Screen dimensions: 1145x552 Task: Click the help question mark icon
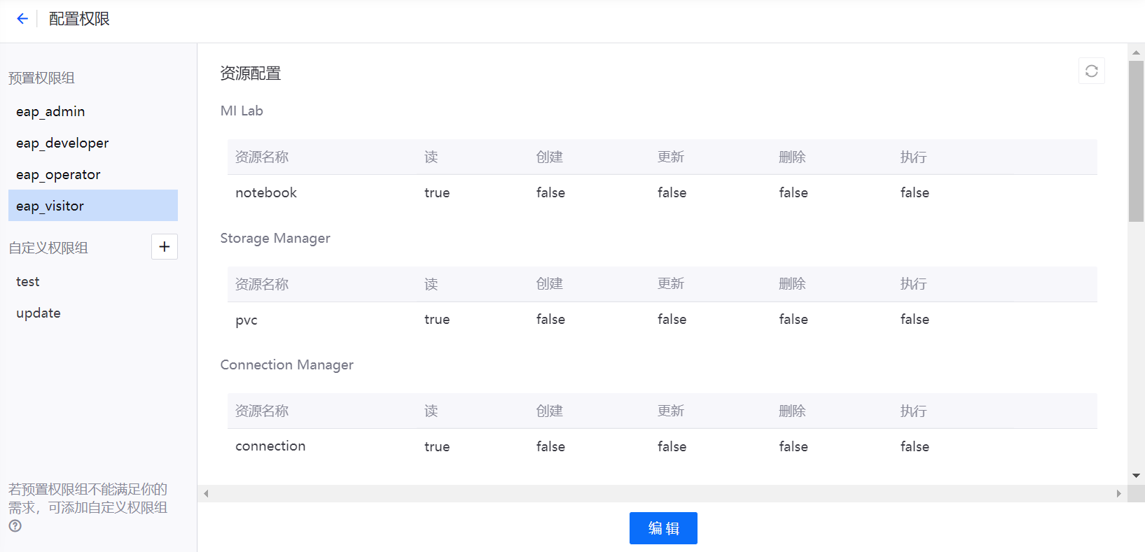tap(15, 525)
